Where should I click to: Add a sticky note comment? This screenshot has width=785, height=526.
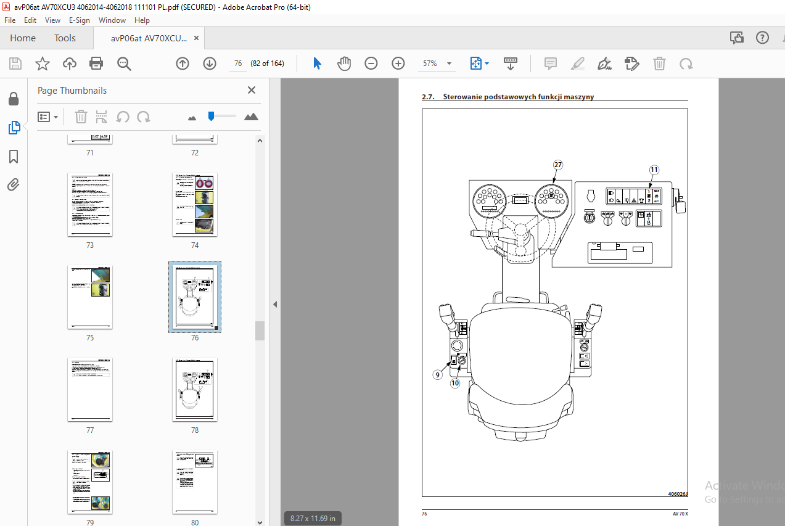551,64
